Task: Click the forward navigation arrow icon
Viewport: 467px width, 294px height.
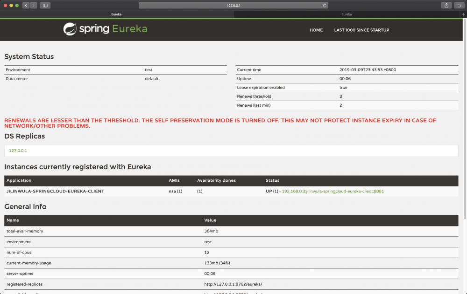Action: (33, 5)
